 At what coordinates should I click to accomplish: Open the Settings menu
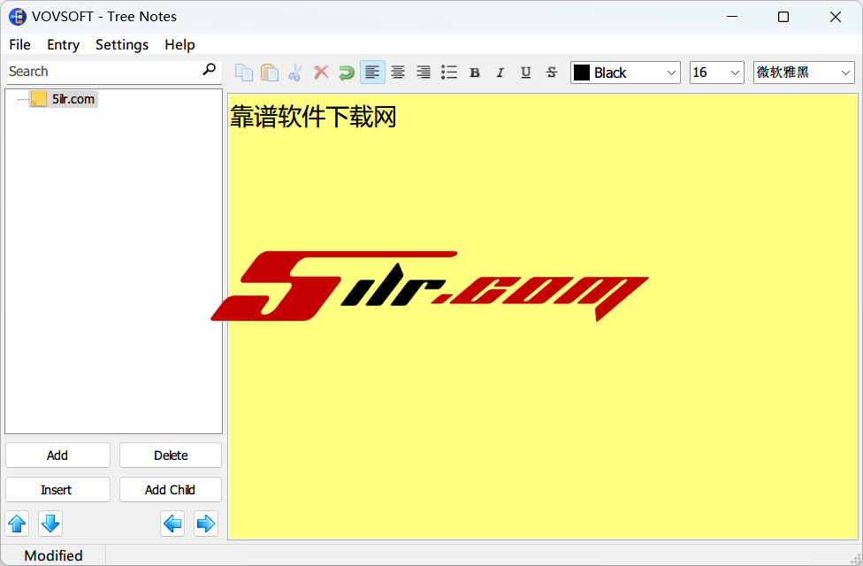[122, 44]
